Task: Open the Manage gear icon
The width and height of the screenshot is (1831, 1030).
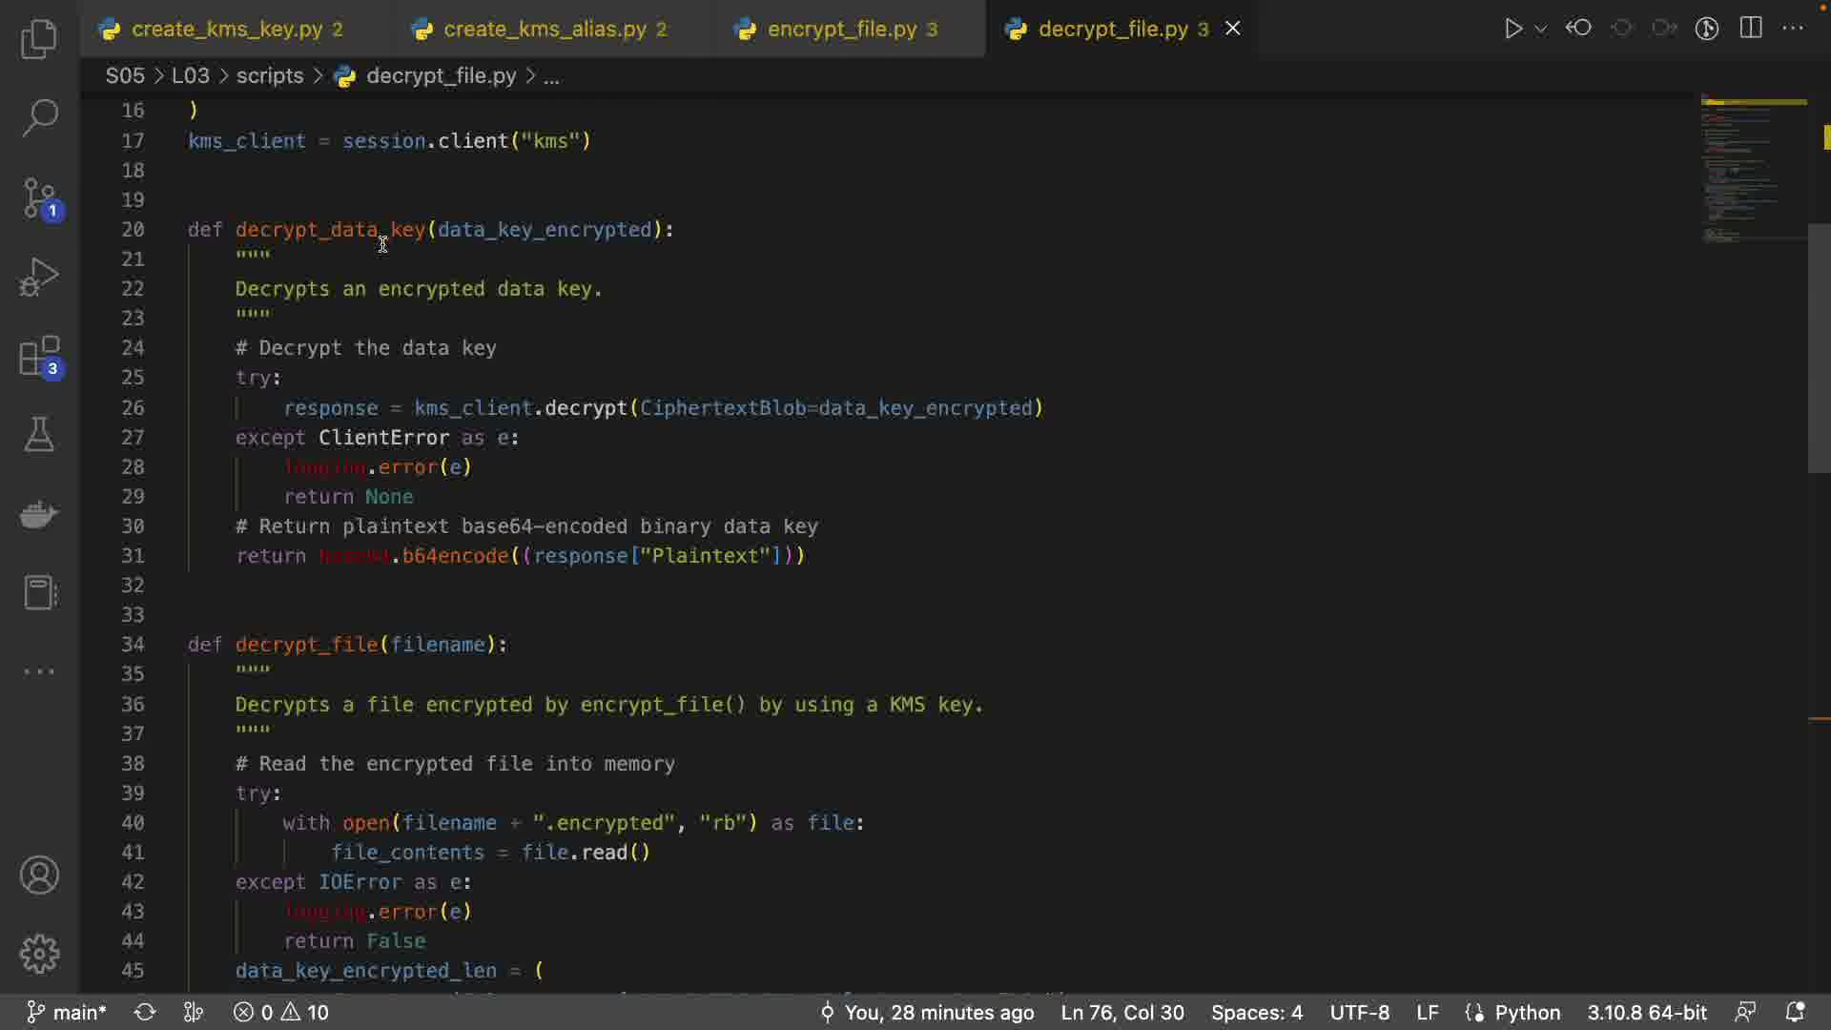Action: (39, 953)
